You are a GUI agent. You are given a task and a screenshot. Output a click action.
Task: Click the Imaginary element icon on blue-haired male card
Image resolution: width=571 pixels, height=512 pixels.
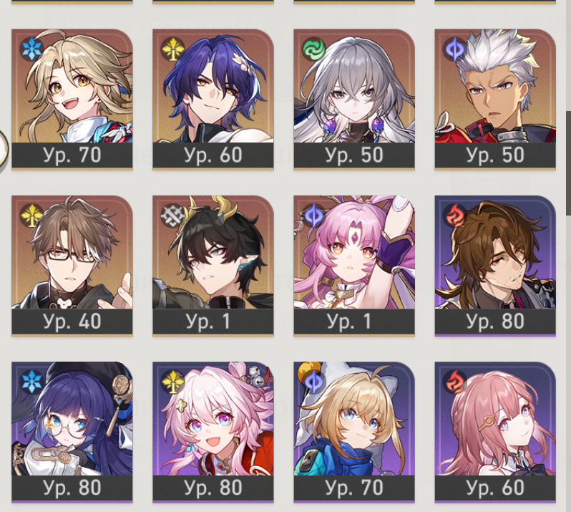172,49
